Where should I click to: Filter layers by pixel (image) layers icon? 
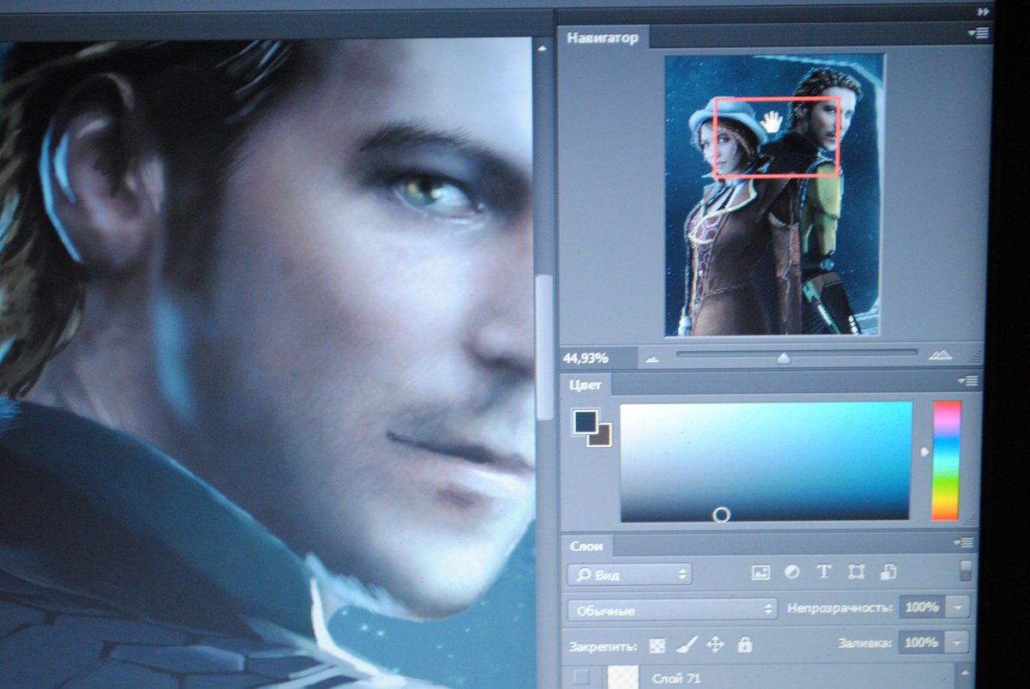tap(760, 571)
